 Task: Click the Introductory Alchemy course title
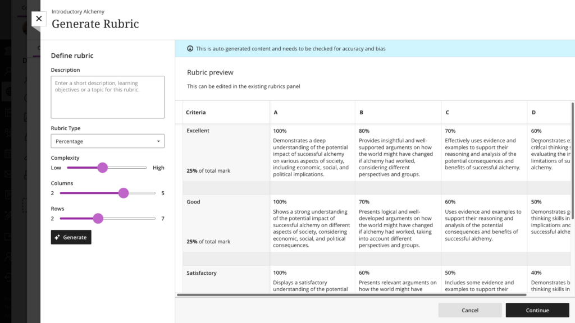point(77,12)
